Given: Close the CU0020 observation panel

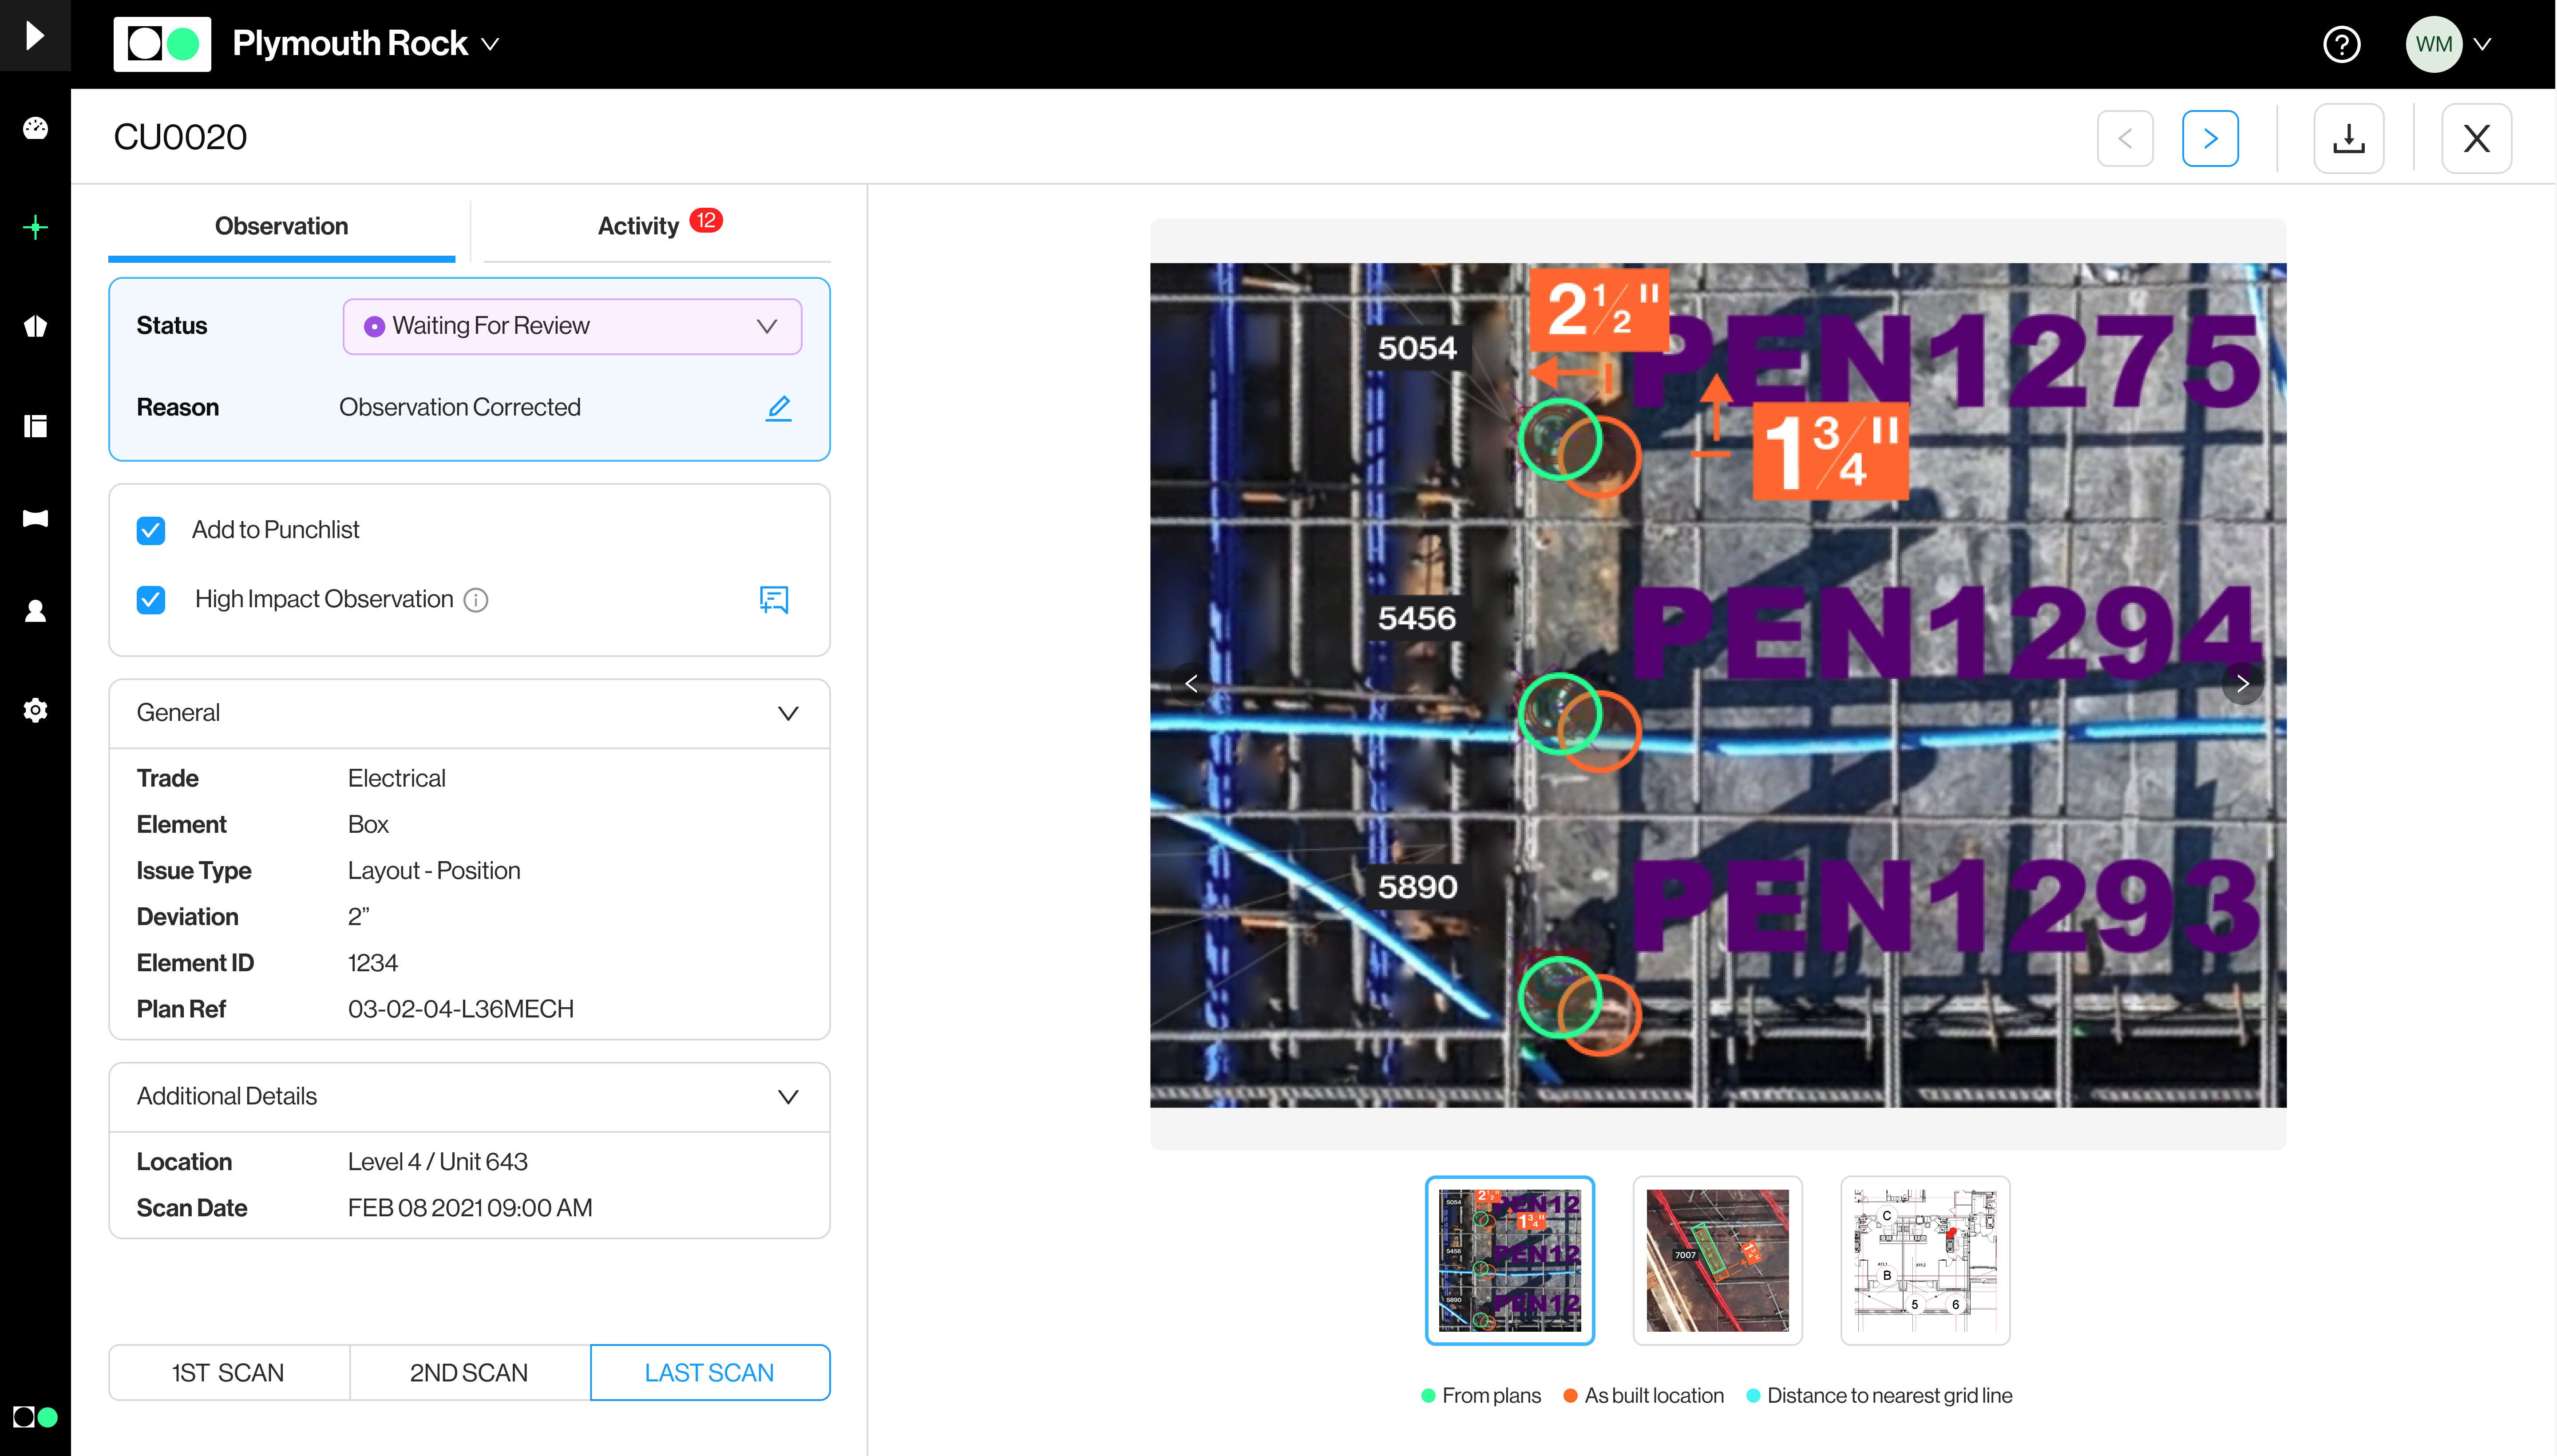Looking at the screenshot, I should coord(2476,138).
